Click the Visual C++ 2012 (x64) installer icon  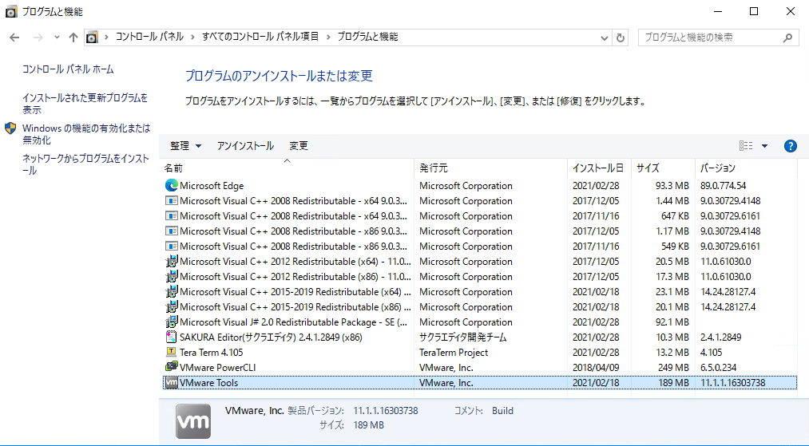click(x=171, y=262)
